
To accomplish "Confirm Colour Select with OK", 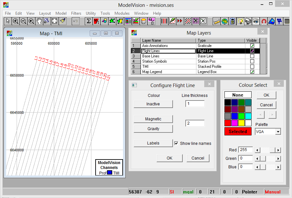I will (x=266, y=95).
